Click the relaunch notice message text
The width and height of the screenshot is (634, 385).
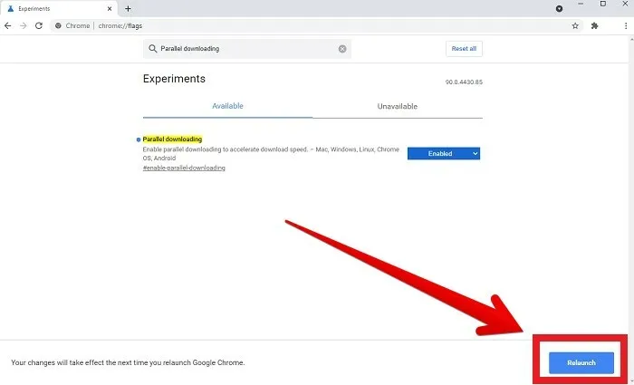(128, 362)
